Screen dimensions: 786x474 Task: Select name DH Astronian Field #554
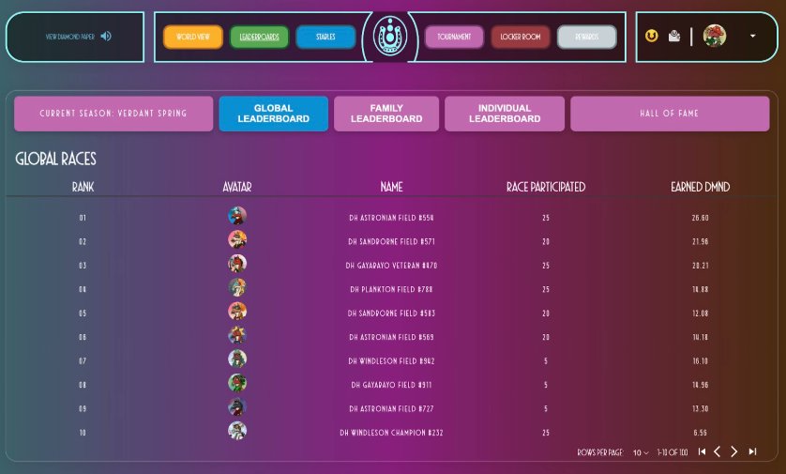click(x=391, y=218)
